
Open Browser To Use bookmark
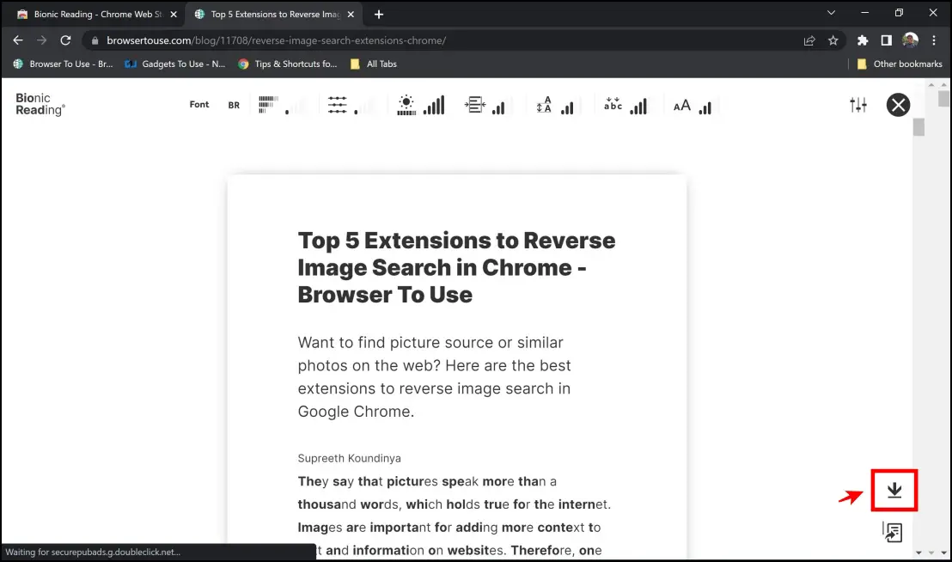[63, 64]
